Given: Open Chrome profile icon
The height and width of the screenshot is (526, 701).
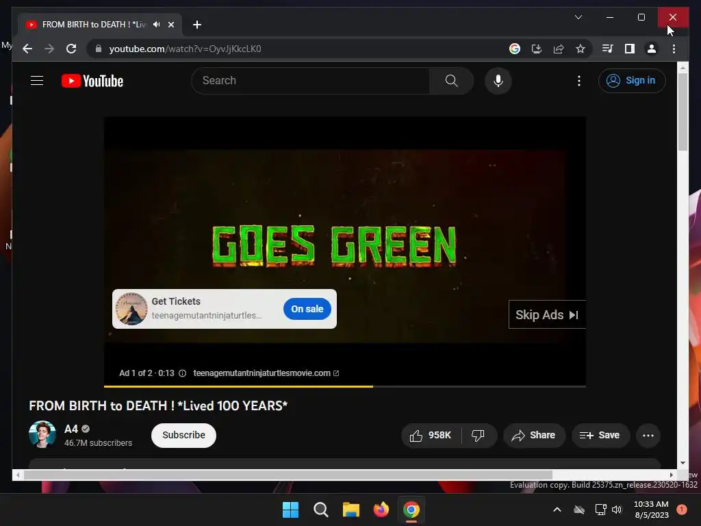Looking at the screenshot, I should [652, 49].
